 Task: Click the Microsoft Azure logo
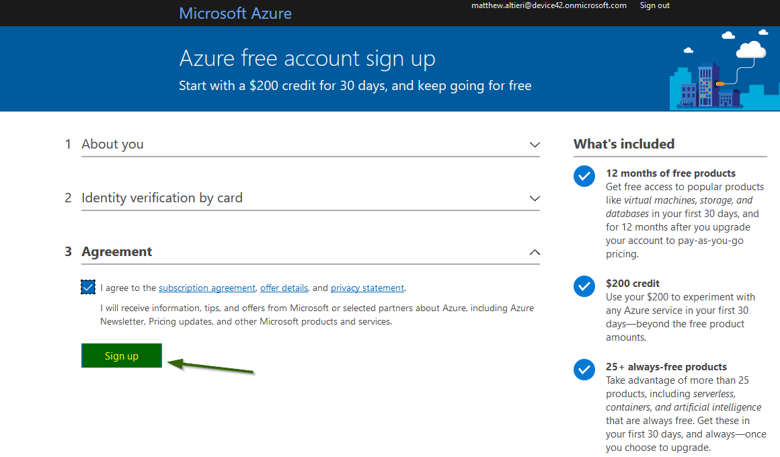235,13
